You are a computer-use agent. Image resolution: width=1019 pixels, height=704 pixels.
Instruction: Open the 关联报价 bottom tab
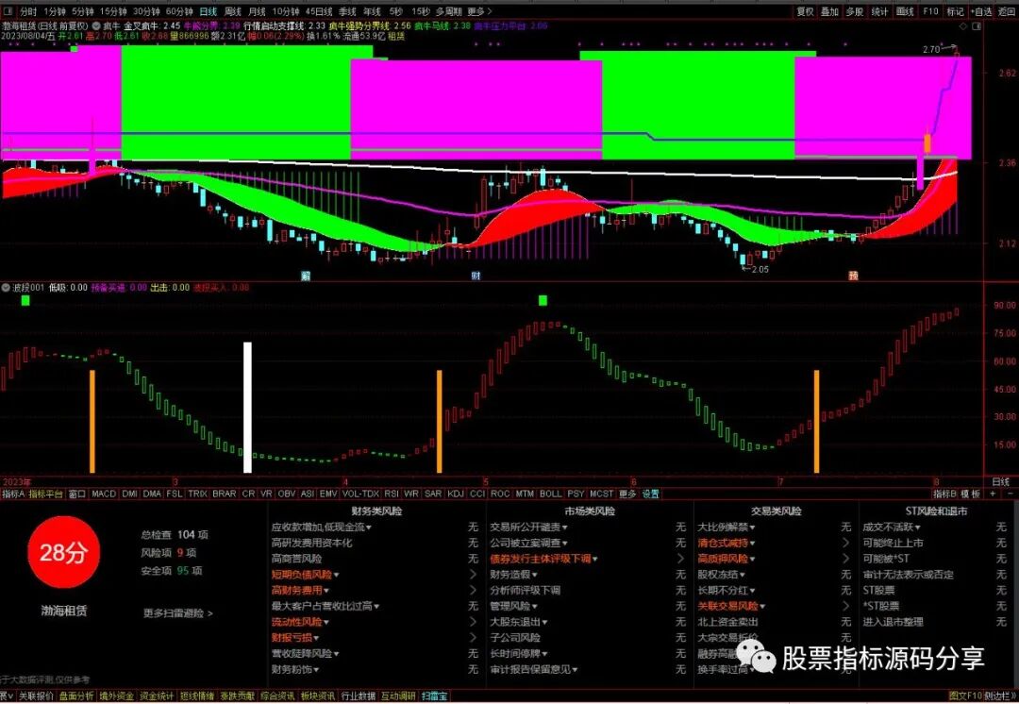36,696
